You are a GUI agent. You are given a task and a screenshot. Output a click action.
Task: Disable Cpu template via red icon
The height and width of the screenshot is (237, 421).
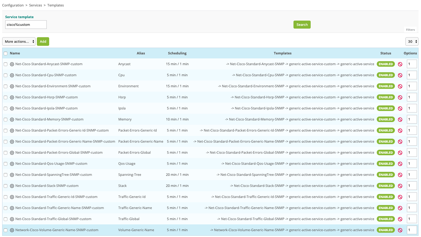pos(400,75)
